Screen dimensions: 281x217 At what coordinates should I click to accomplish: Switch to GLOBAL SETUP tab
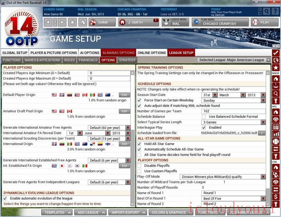point(15,53)
